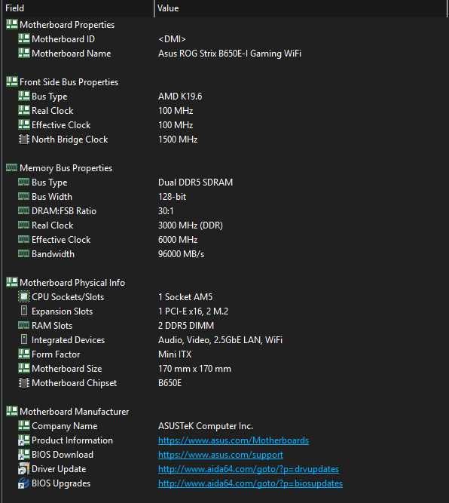Click the Integrated Devices icon

[23, 339]
